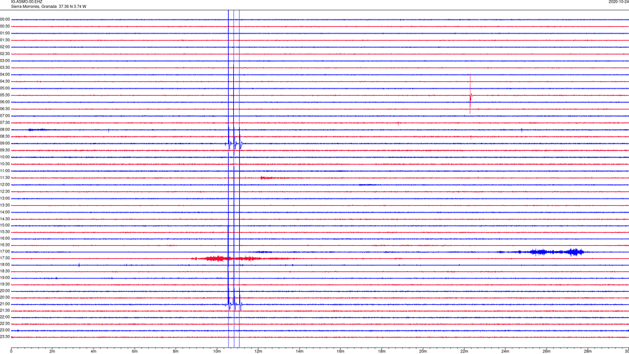
Task: Click the 00:00 trace time label
Action: coord(5,19)
